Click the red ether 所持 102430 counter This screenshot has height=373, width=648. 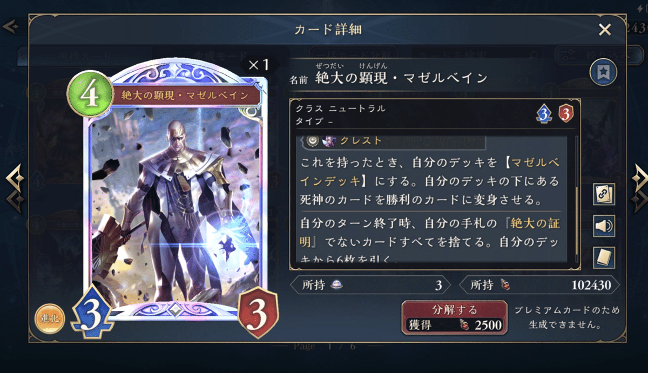coord(539,285)
